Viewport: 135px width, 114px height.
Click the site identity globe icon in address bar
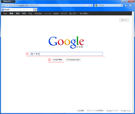pyautogui.click(x=7, y=5)
